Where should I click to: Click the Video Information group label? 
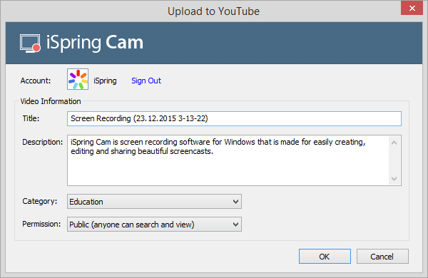point(51,101)
